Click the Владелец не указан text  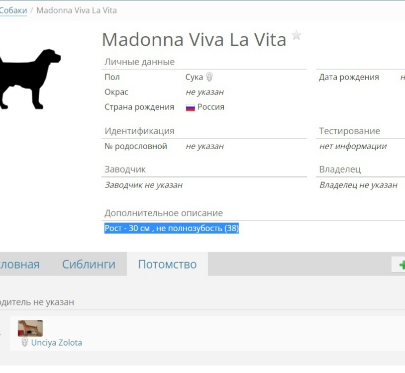click(x=358, y=185)
